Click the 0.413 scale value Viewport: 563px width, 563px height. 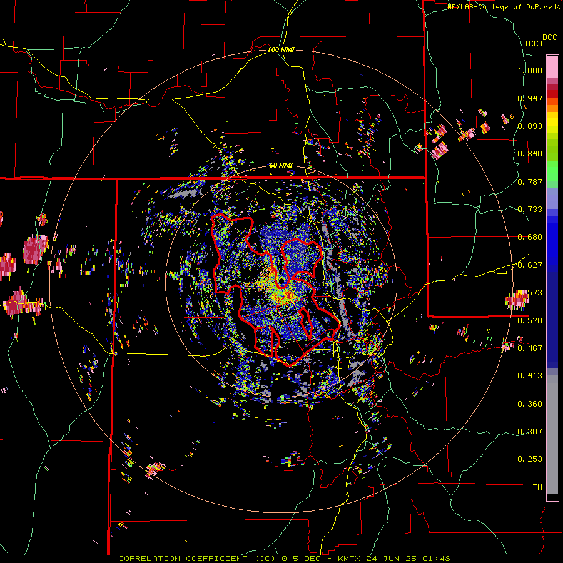tap(530, 375)
